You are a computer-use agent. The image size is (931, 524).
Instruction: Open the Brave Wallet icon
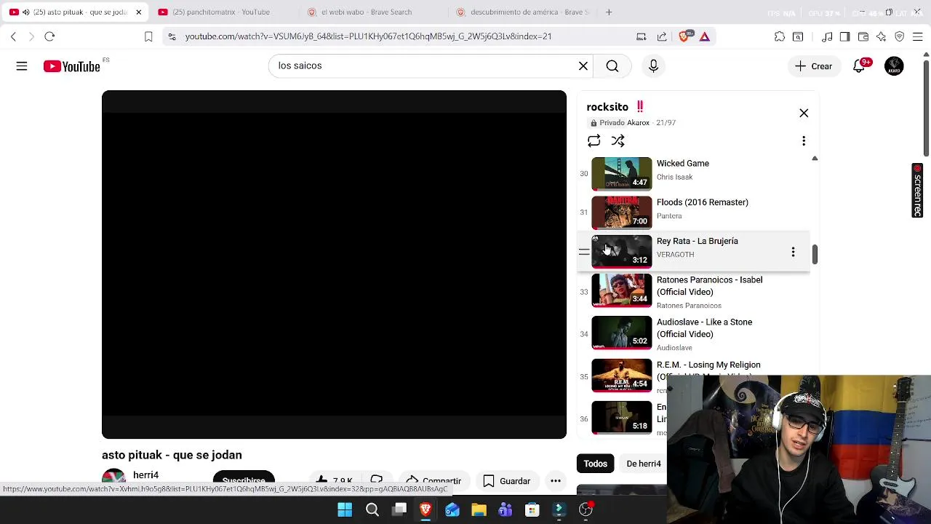pos(863,36)
